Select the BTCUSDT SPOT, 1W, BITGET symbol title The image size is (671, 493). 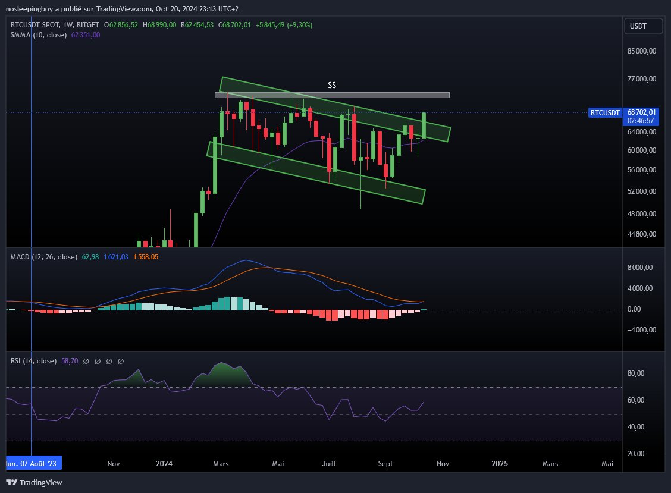(x=55, y=25)
